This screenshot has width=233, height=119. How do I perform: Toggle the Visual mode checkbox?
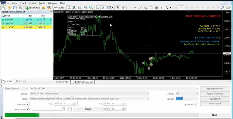(x=28, y=109)
